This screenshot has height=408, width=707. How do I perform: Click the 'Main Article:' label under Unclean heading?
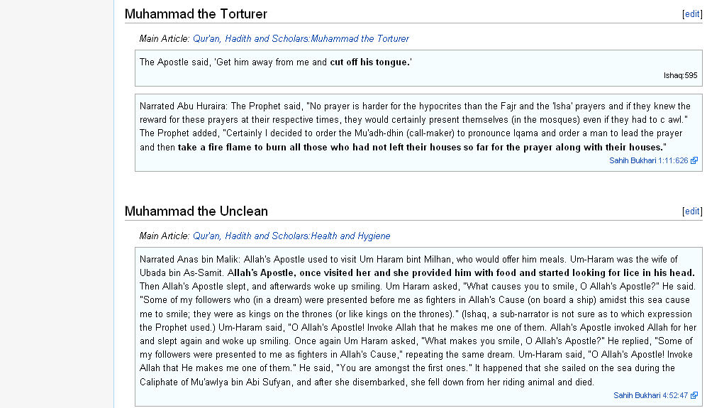point(165,236)
